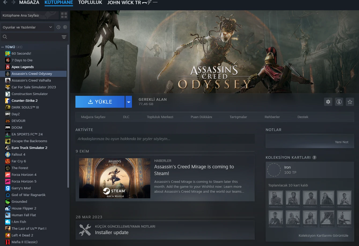Go forward with the right arrow
The width and height of the screenshot is (359, 246).
coord(13,2)
